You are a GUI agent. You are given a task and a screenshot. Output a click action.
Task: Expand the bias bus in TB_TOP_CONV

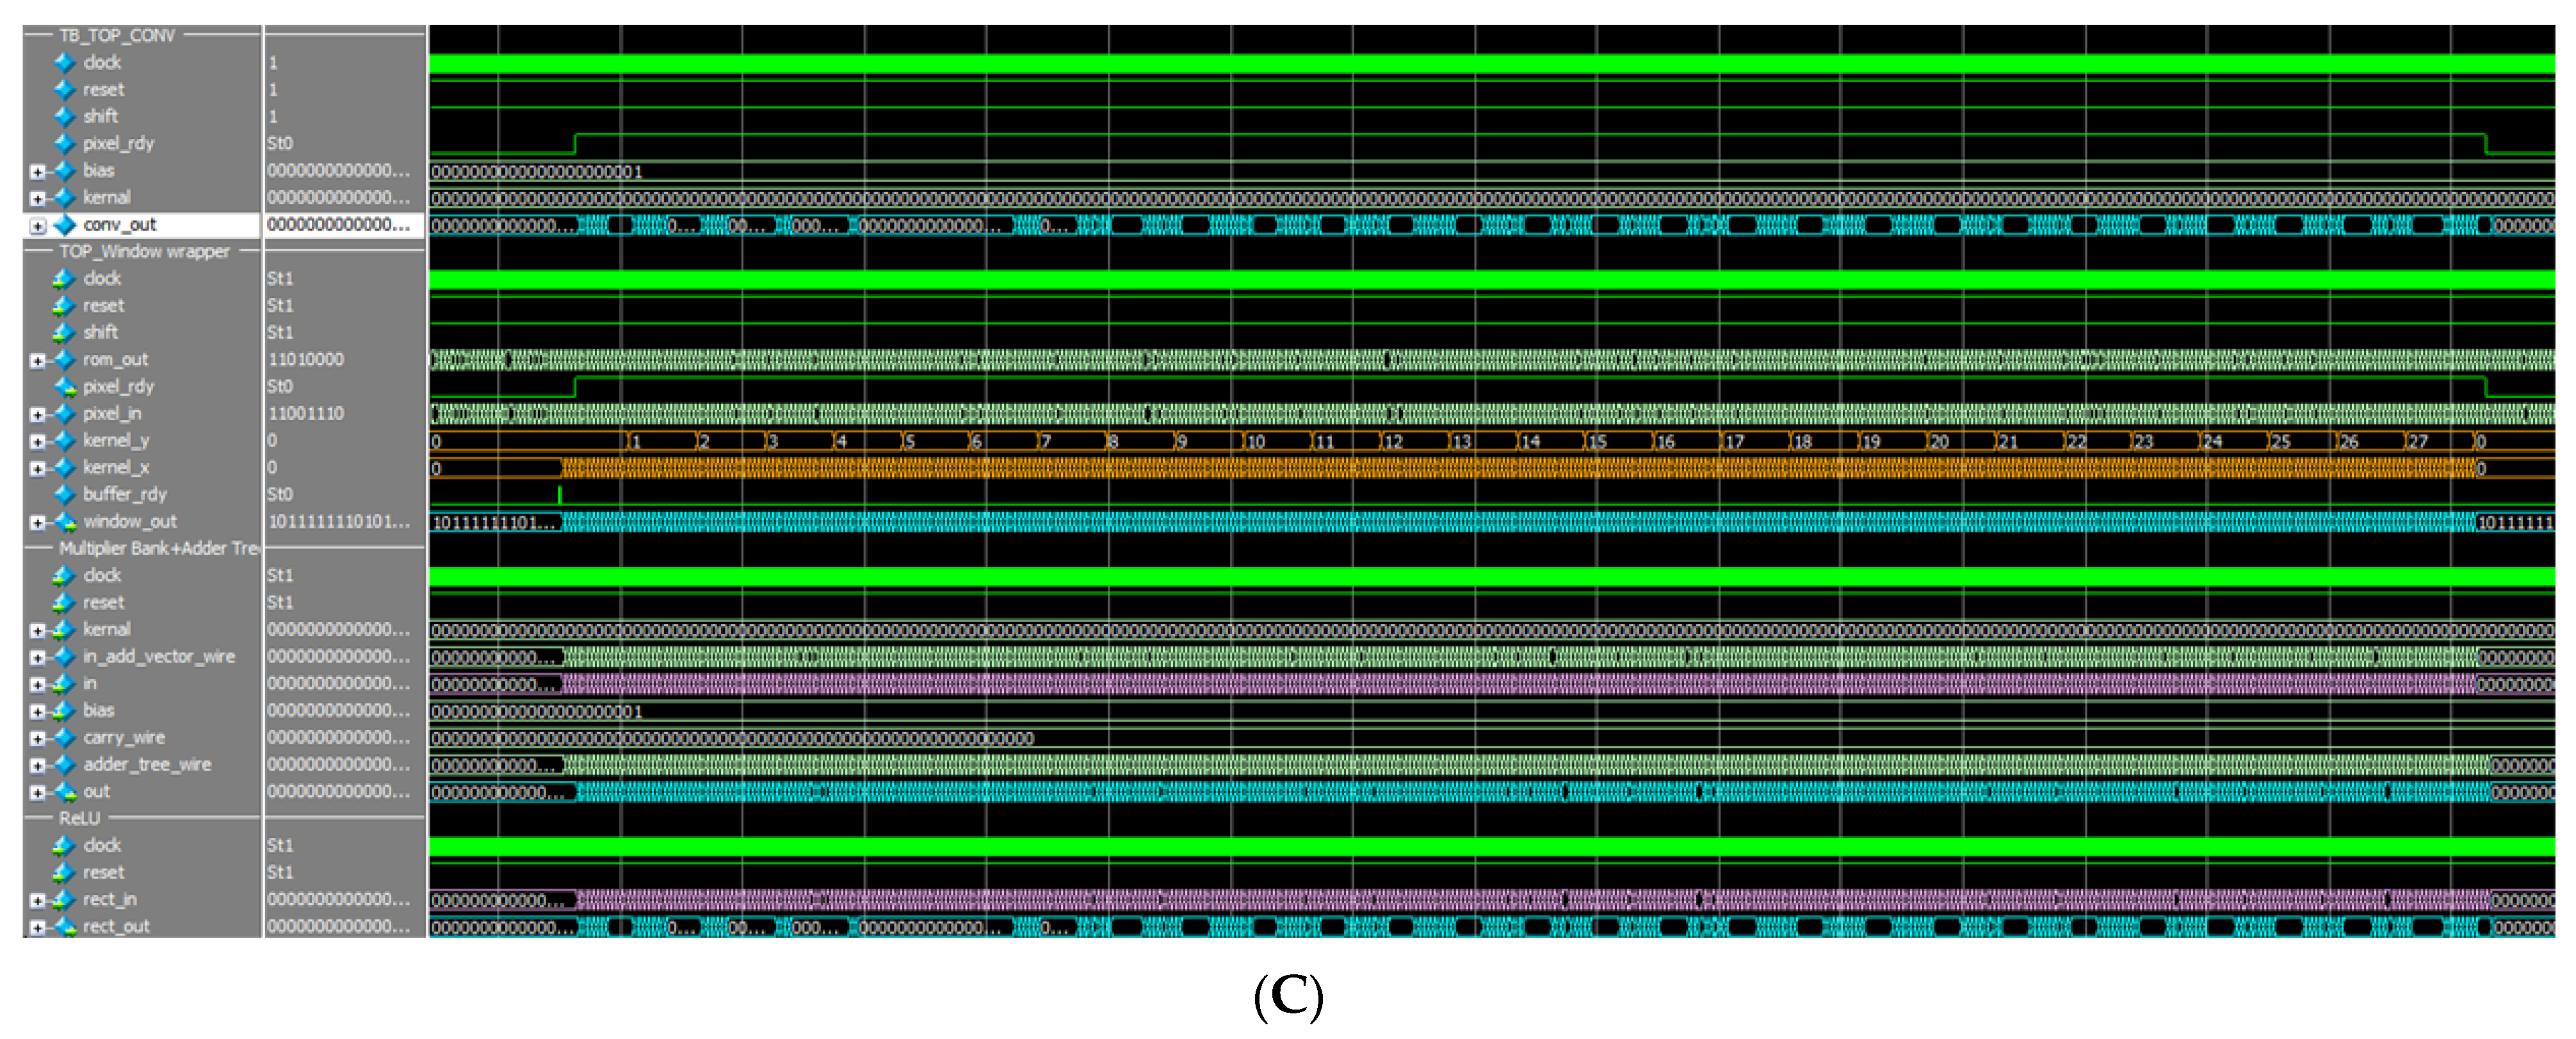[x=38, y=170]
